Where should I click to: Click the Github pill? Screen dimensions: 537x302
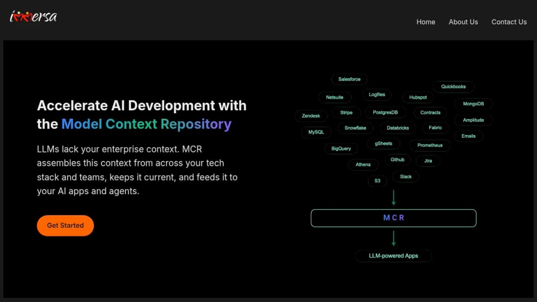[x=397, y=160]
